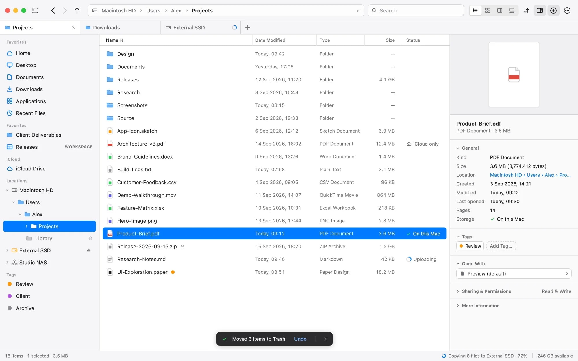
Task: Switch to icon grid view
Action: [x=488, y=10]
